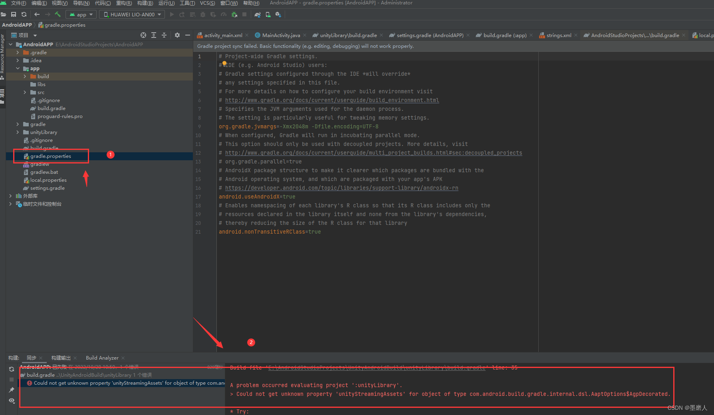Open the 构建(B) menu

click(145, 3)
